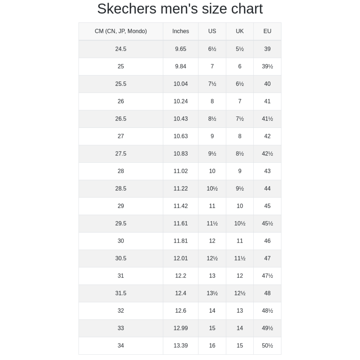Click the Inches column header
The height and width of the screenshot is (360, 360).
[x=181, y=31]
